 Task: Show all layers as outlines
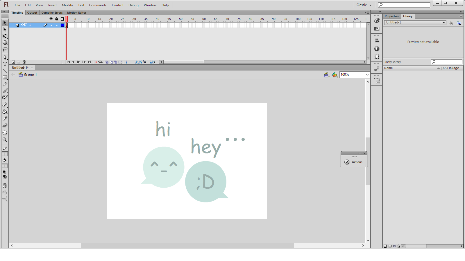click(62, 19)
